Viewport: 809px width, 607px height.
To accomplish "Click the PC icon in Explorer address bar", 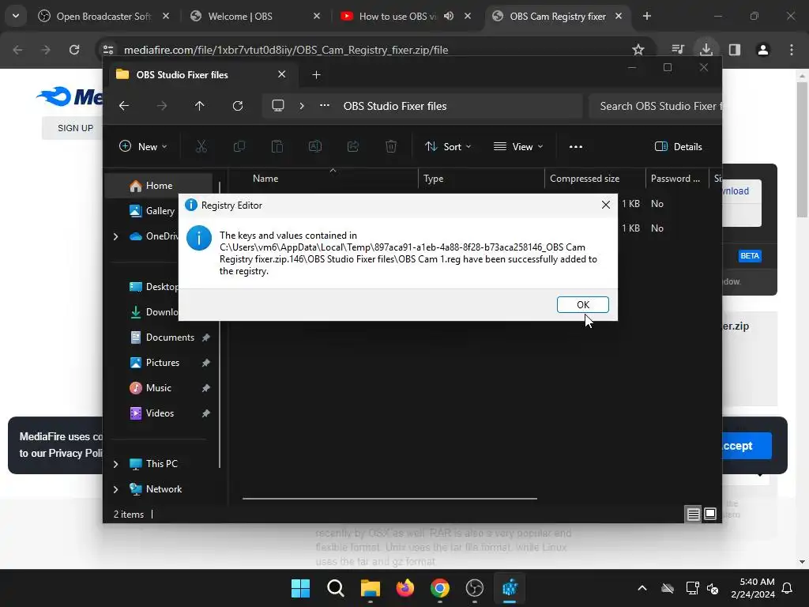I will (x=278, y=106).
